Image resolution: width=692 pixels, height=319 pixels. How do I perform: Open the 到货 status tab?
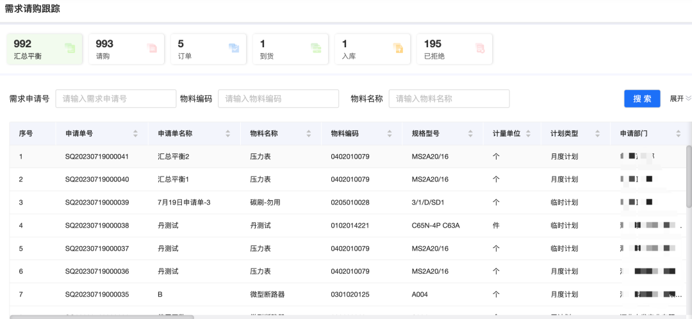(291, 49)
